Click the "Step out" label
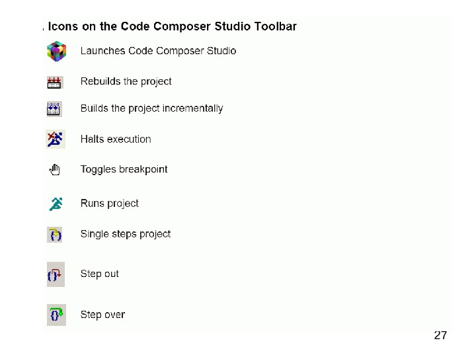This screenshot has width=476, height=357. [x=100, y=274]
